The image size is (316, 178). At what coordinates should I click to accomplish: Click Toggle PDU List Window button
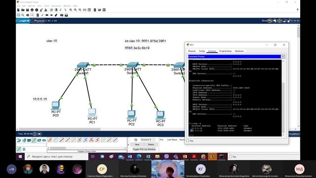click(144, 149)
